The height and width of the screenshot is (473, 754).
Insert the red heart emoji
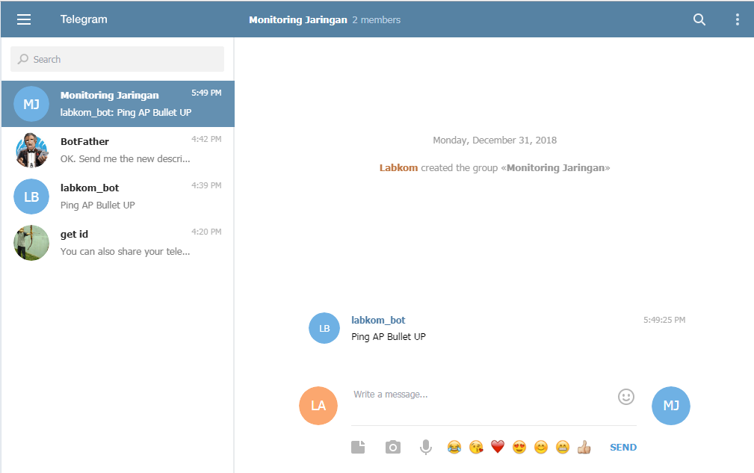coord(498,447)
